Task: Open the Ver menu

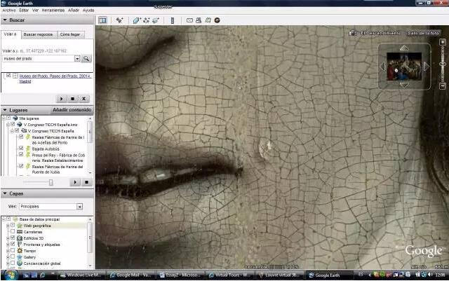Action: 35,11
